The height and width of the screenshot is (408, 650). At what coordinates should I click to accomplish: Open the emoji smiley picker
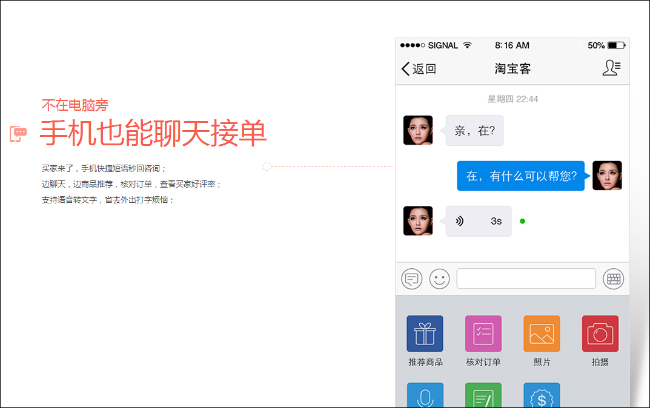click(440, 279)
